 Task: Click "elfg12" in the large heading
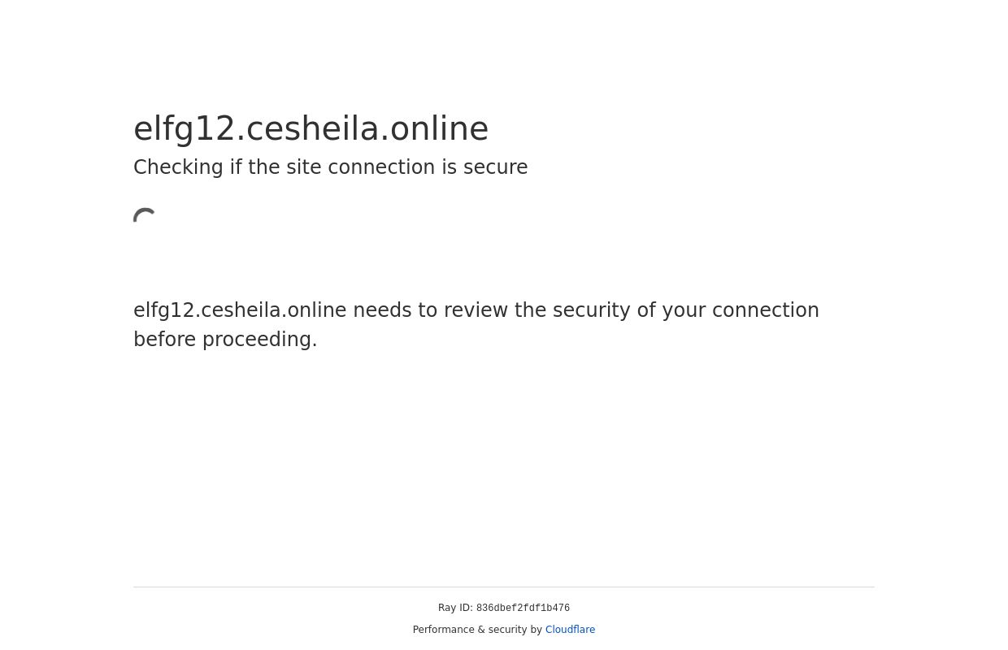185,128
